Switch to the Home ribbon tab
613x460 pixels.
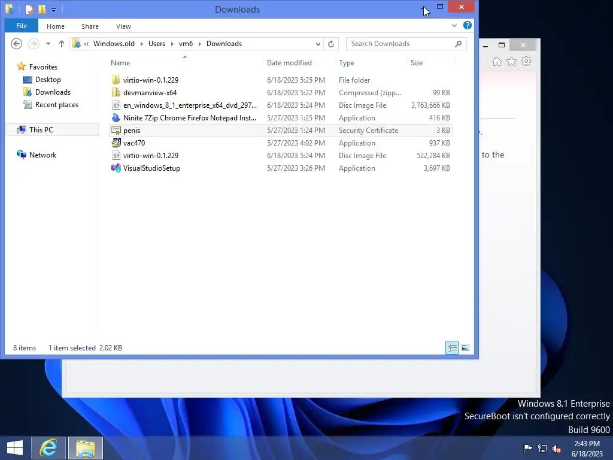(56, 26)
